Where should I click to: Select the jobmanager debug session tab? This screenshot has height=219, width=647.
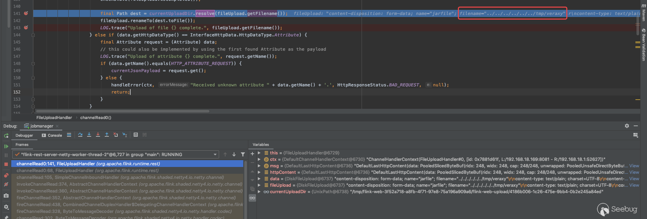(42, 126)
